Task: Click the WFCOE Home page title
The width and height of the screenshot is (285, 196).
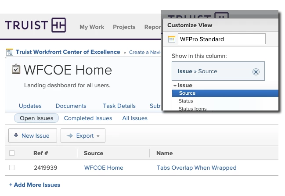Action: [x=68, y=70]
